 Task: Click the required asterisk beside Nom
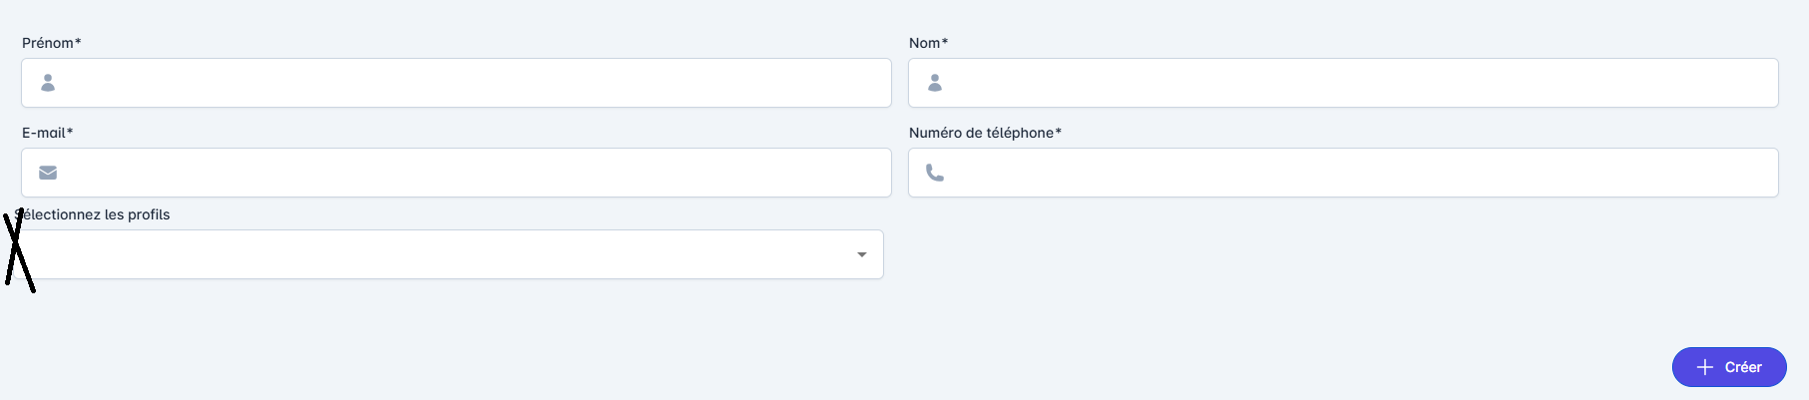pyautogui.click(x=945, y=42)
